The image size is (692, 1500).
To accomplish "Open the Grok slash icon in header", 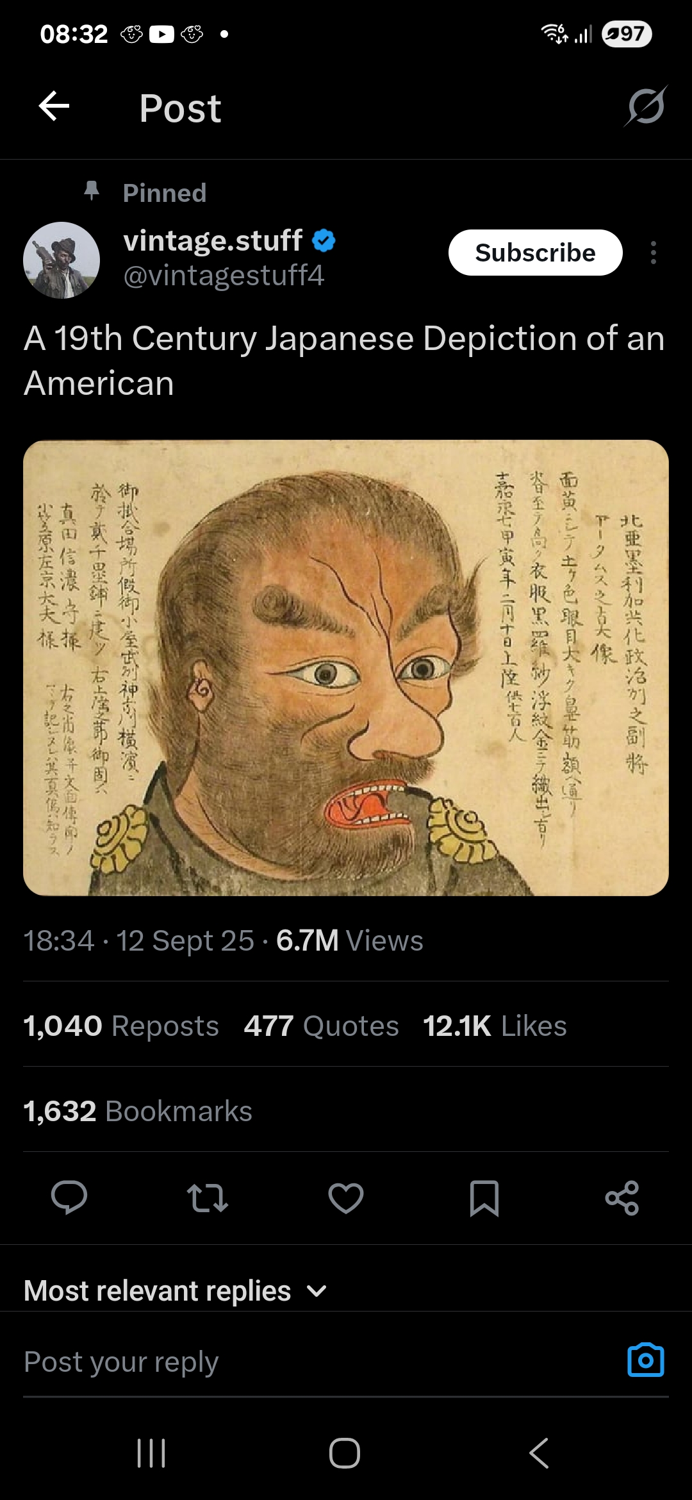I will [x=646, y=106].
